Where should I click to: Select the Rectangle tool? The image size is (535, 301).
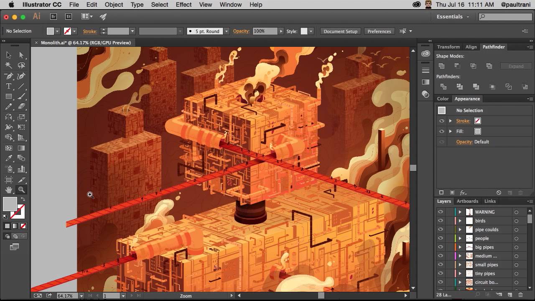(8, 96)
